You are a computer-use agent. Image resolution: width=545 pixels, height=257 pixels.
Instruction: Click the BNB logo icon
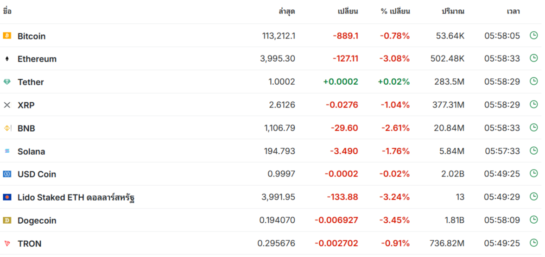(x=7, y=128)
